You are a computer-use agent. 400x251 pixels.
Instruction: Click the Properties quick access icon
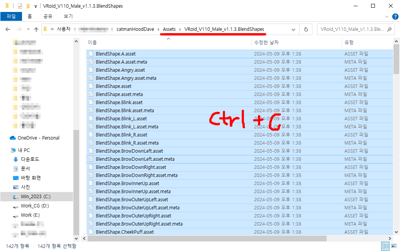point(20,6)
